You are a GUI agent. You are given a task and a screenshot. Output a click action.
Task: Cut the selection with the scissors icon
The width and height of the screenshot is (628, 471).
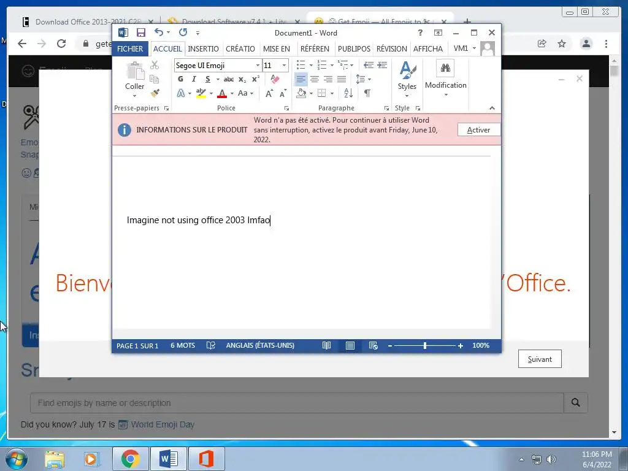[155, 65]
